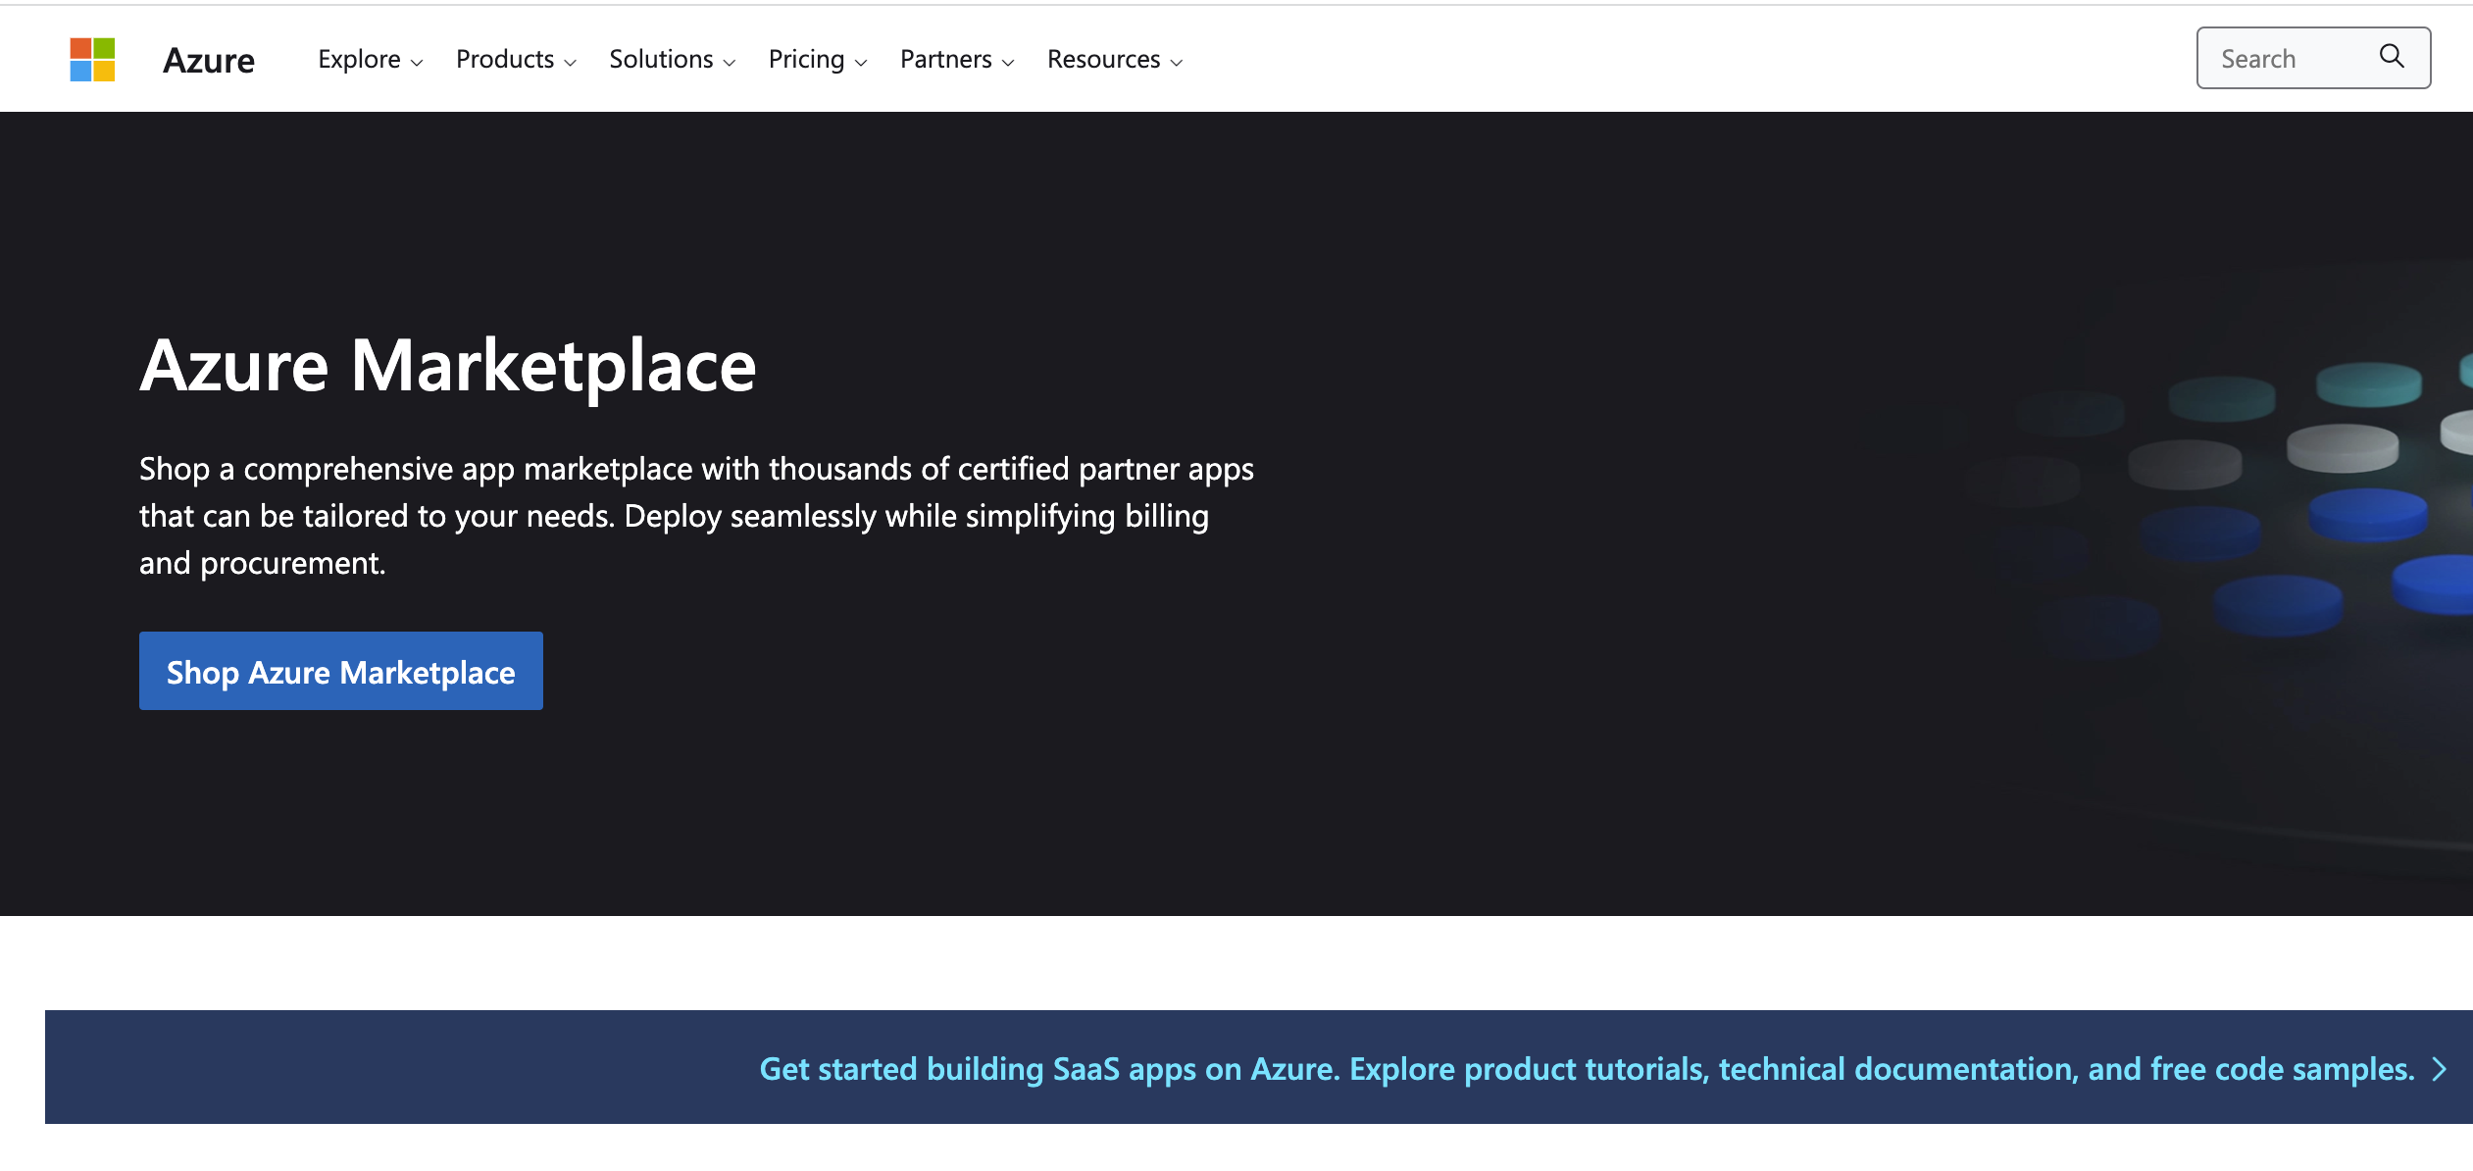Expand the Pricing menu
2473x1171 pixels.
pos(818,60)
